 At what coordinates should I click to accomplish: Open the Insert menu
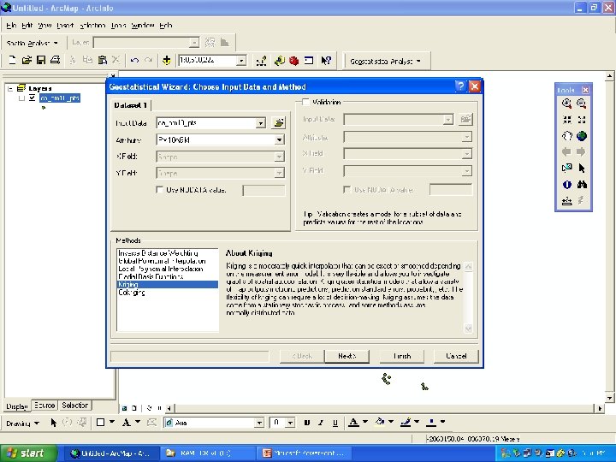coord(65,26)
